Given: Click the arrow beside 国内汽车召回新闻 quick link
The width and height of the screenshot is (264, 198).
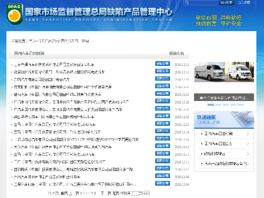Looking at the screenshot, I should (x=248, y=134).
